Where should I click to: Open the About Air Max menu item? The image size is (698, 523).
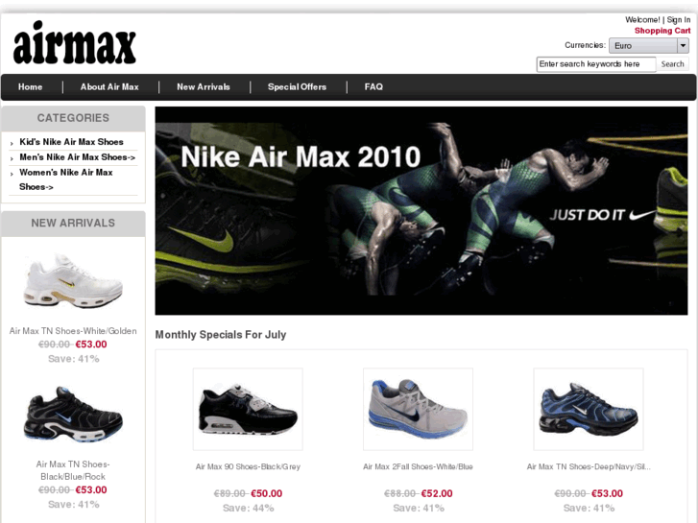109,86
